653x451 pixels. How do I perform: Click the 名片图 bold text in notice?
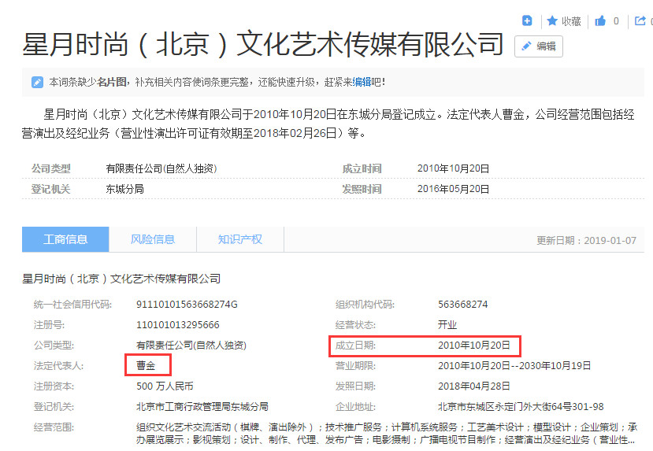click(x=112, y=82)
